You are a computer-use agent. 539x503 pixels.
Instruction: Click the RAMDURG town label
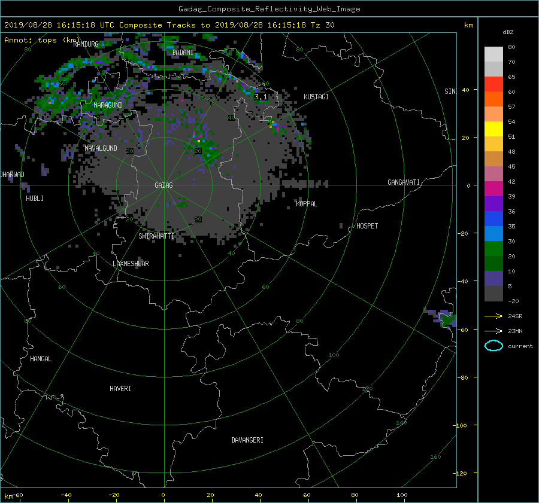pos(86,44)
